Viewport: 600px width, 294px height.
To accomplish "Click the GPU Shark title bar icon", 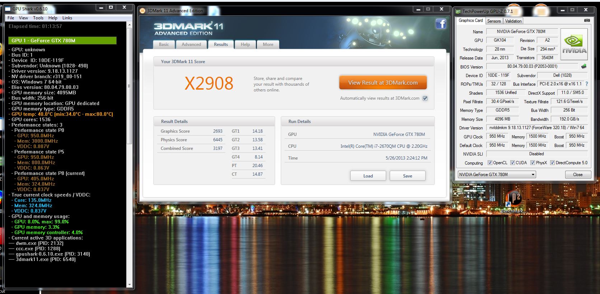I will click(8, 9).
